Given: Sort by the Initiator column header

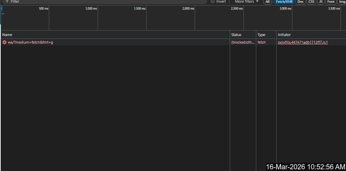Looking at the screenshot, I should 284,35.
